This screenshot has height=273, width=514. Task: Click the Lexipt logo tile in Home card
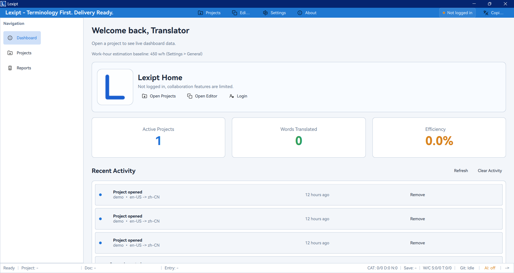click(x=115, y=87)
